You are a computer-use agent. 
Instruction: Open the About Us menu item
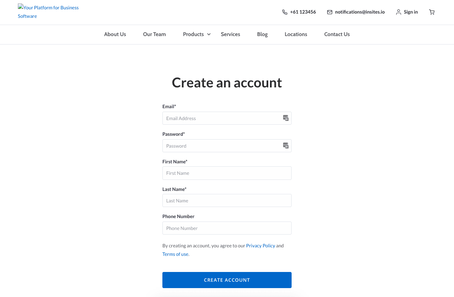pos(115,34)
